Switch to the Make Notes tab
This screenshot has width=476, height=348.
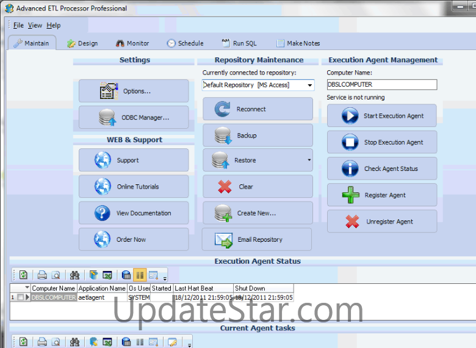(298, 43)
